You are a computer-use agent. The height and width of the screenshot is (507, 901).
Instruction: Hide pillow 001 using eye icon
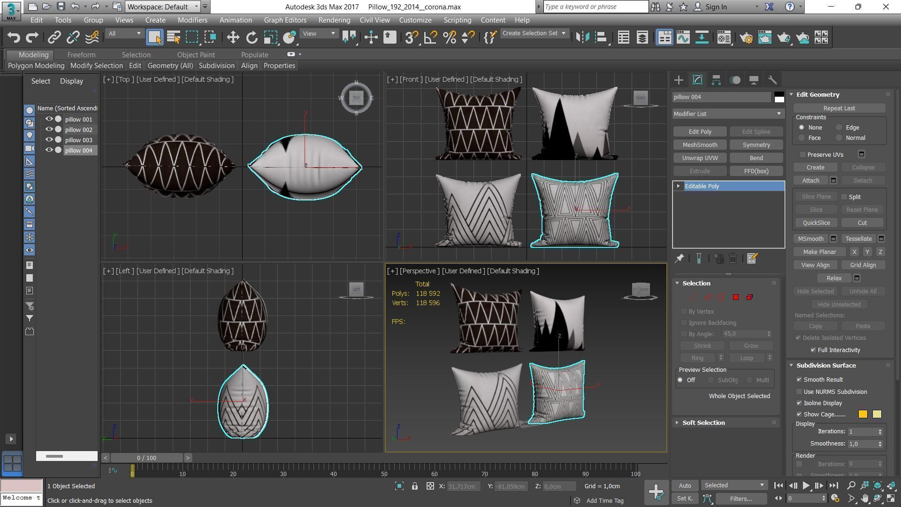pyautogui.click(x=49, y=119)
